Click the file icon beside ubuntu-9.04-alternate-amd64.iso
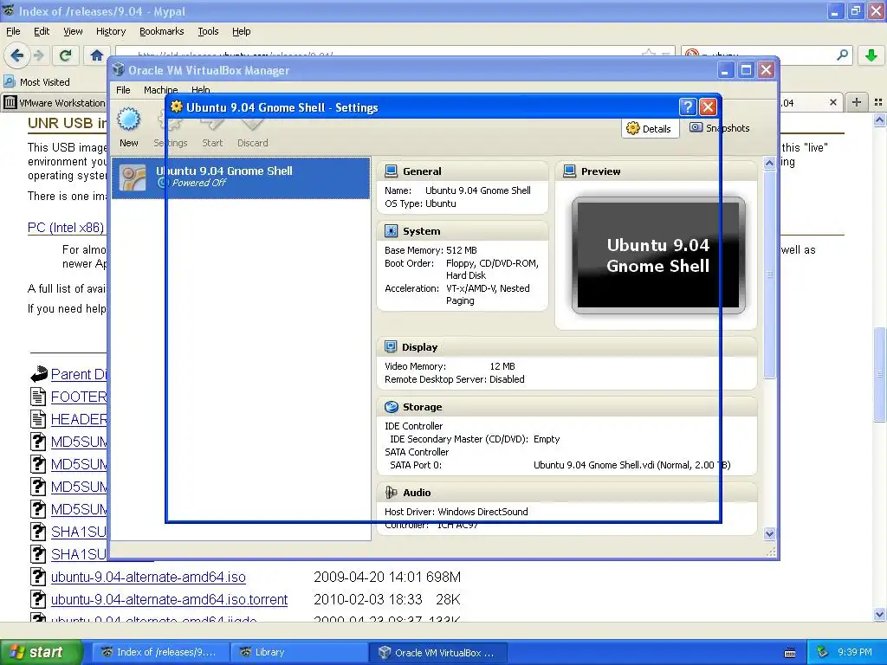The image size is (887, 665). [x=38, y=577]
